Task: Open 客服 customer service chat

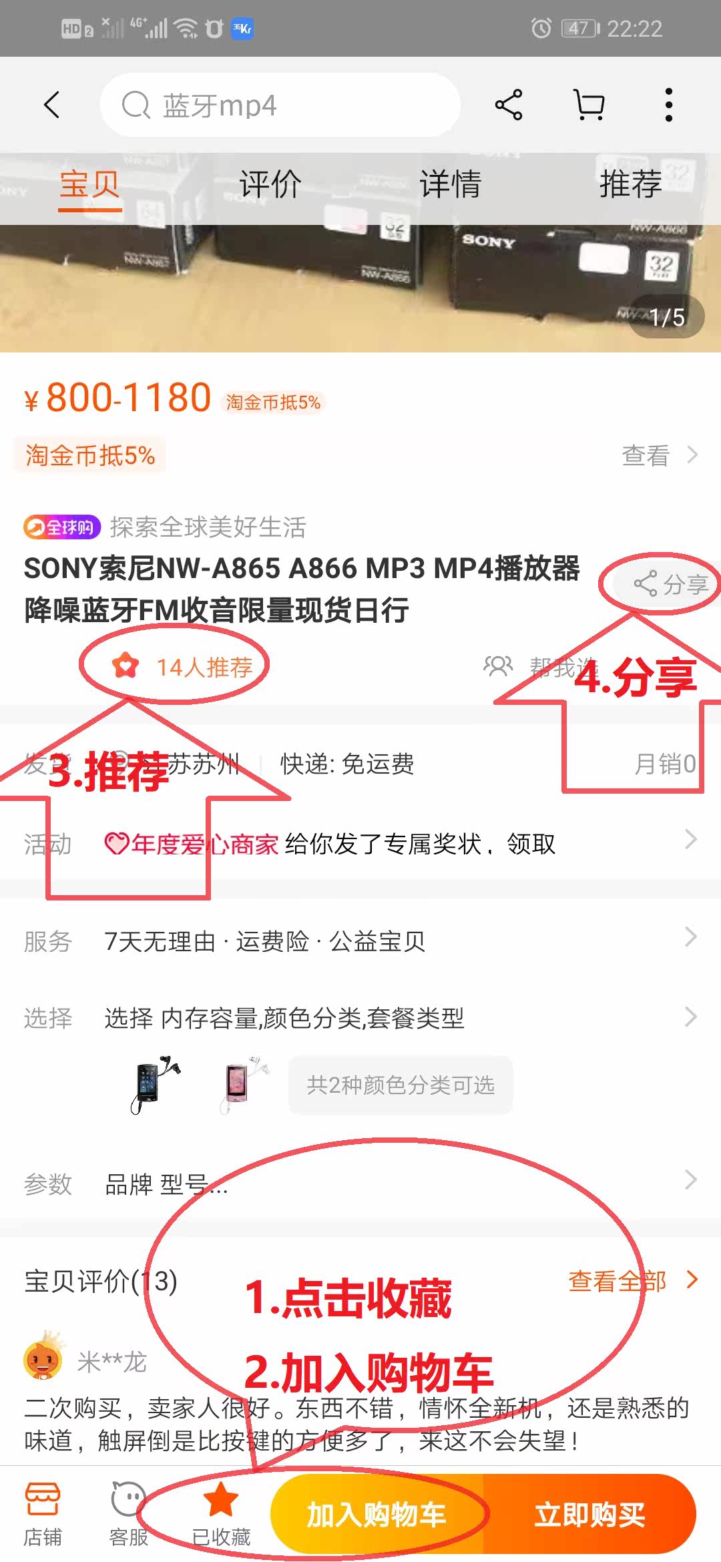Action: 128,1499
